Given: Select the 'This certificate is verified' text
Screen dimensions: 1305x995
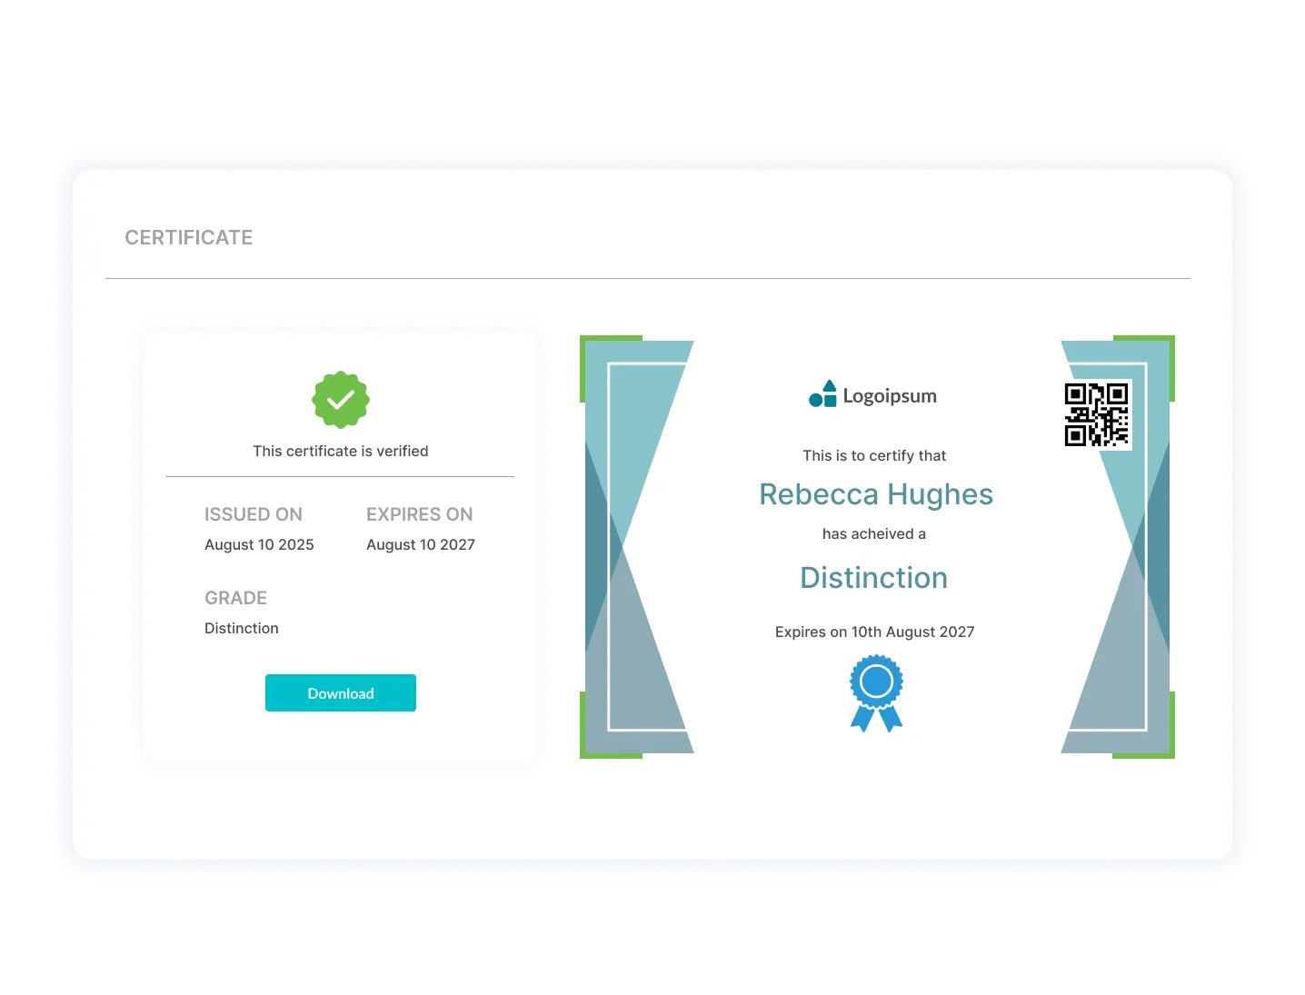Looking at the screenshot, I should click(341, 452).
